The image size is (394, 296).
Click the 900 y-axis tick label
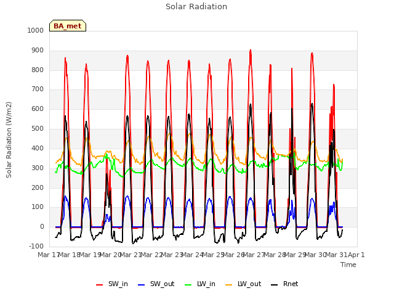[38, 51]
